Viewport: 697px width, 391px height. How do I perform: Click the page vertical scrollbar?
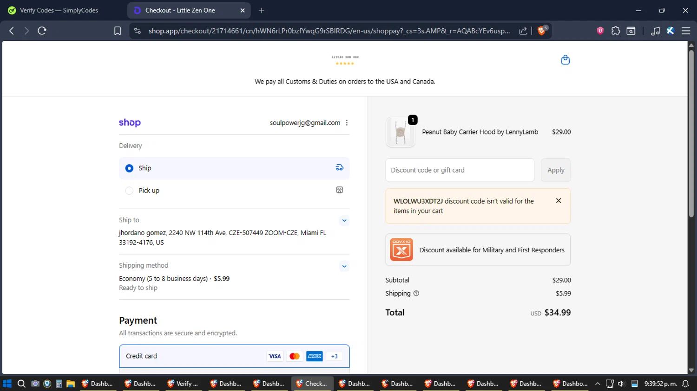click(691, 133)
